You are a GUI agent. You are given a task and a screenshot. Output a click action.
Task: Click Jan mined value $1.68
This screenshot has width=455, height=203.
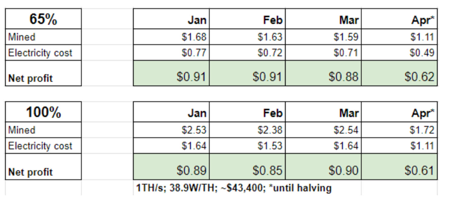click(x=171, y=37)
